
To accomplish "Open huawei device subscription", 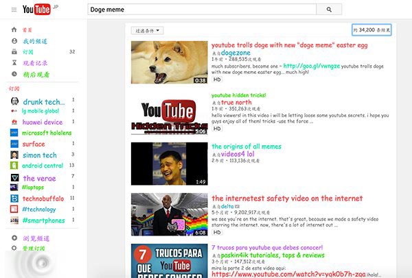I will (43, 122).
